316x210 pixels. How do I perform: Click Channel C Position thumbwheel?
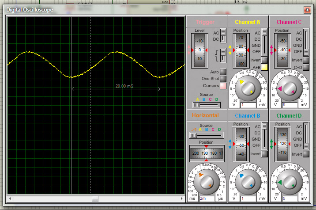coord(282,50)
